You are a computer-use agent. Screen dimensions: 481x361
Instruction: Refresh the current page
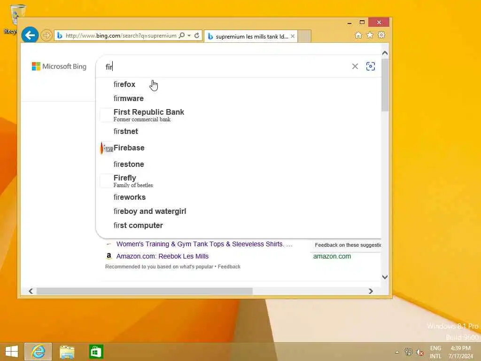click(197, 35)
